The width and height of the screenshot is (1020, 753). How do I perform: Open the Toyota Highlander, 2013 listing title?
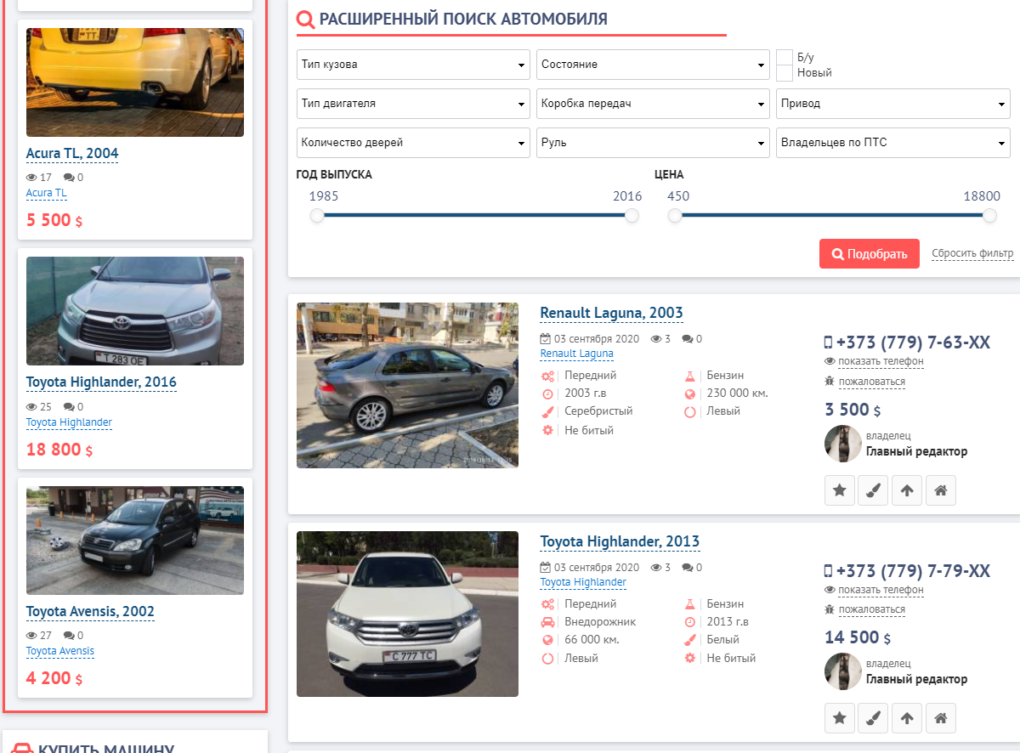pyautogui.click(x=620, y=541)
